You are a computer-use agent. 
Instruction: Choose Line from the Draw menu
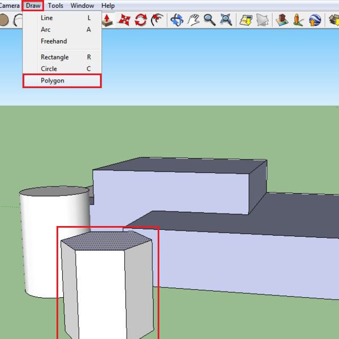(x=62, y=18)
